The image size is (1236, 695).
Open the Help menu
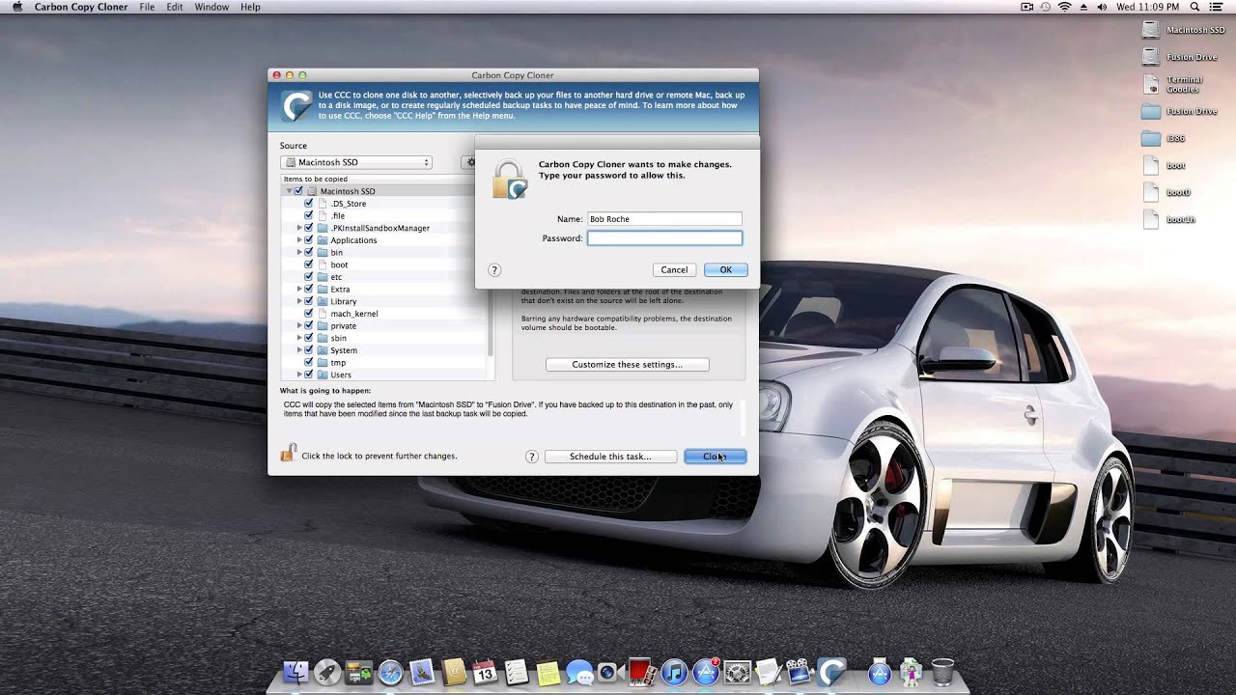pos(250,7)
